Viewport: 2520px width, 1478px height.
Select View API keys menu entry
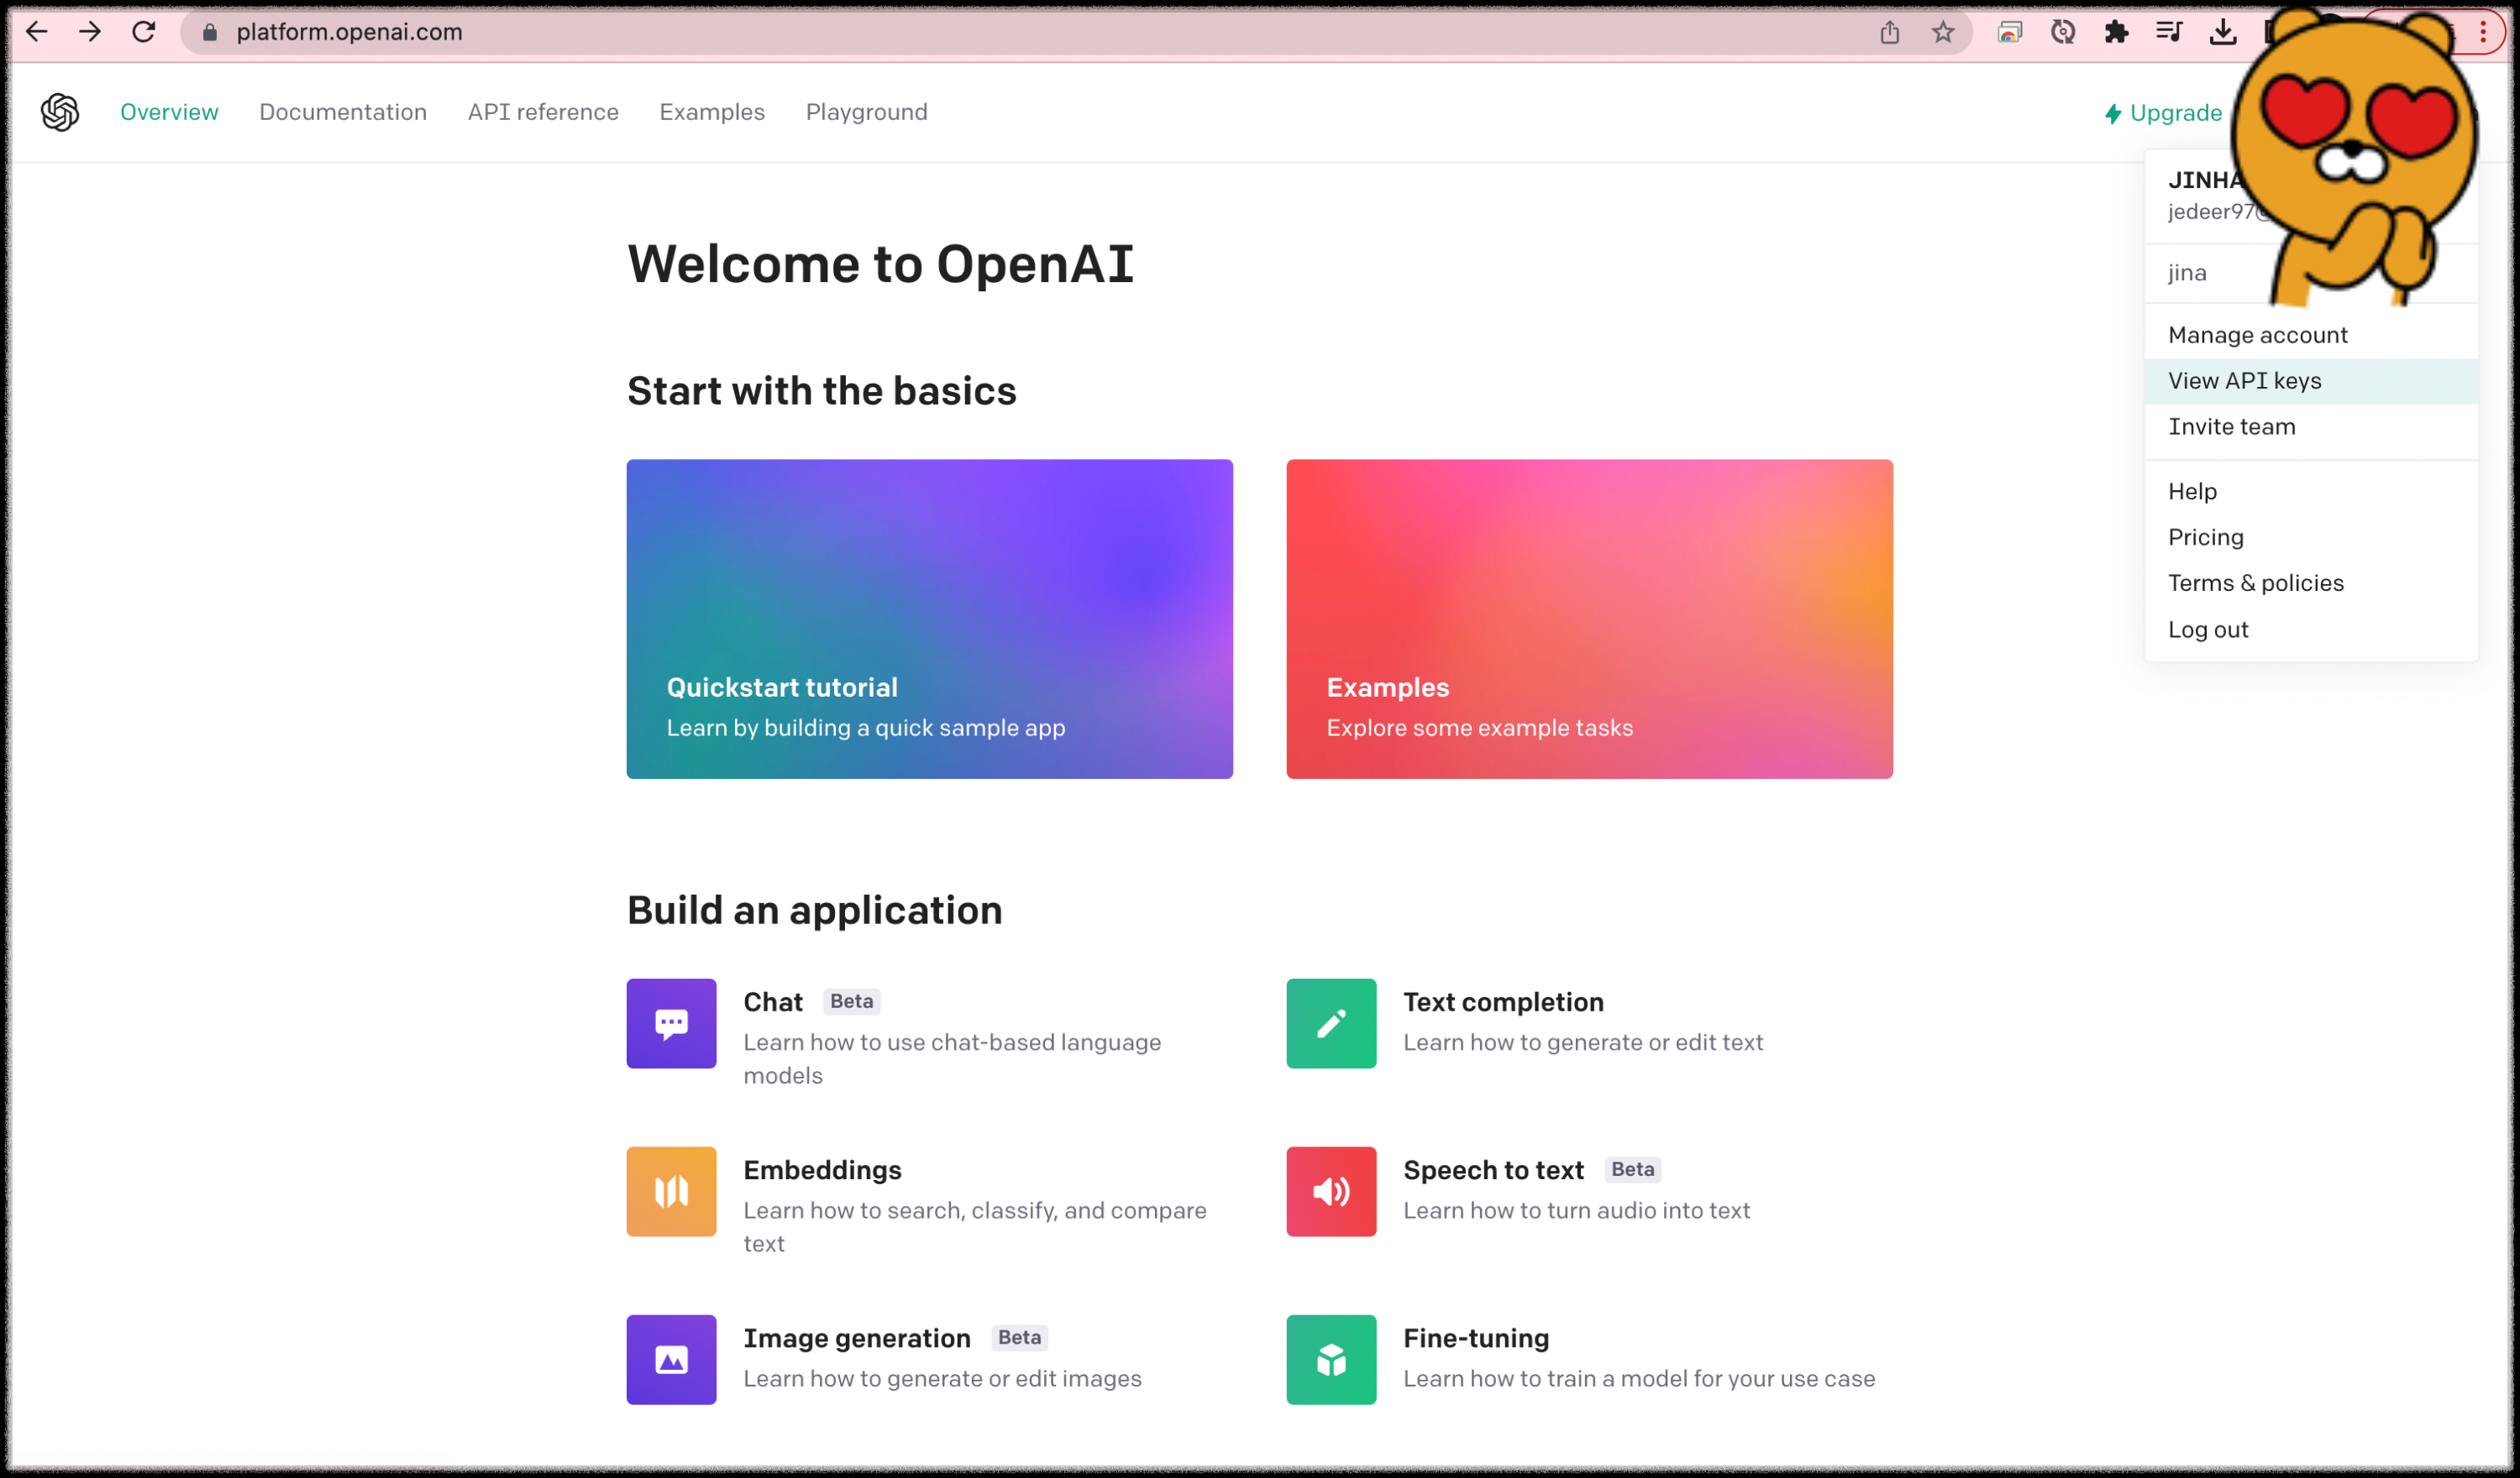click(2244, 381)
